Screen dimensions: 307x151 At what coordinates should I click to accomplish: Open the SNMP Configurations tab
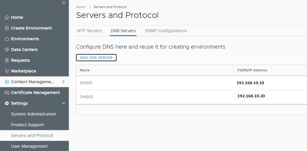tap(165, 31)
